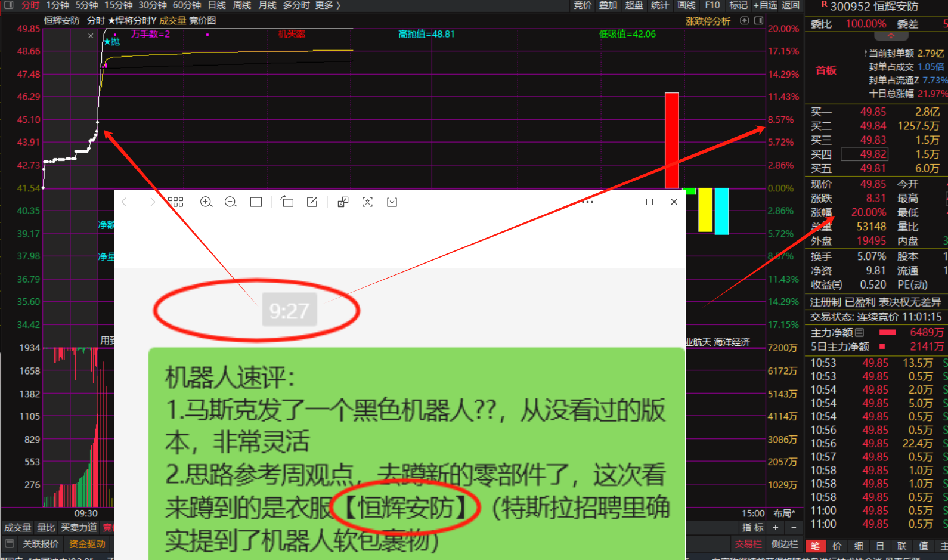Select the 细 detail tab in sidebar
Viewport: 948px width, 560px height.
(859, 546)
